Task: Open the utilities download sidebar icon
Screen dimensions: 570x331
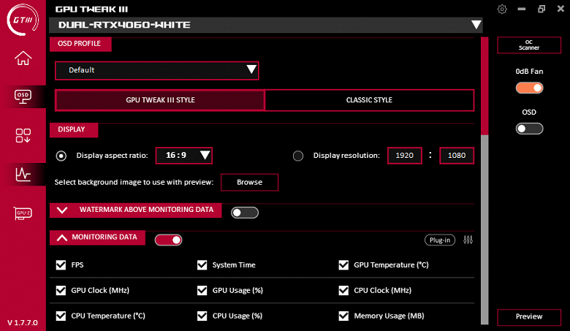Action: (x=23, y=135)
